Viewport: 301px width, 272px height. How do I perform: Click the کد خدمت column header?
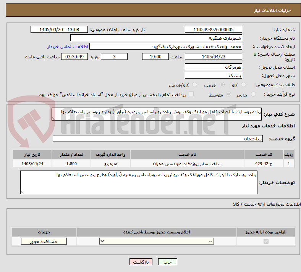(264, 155)
